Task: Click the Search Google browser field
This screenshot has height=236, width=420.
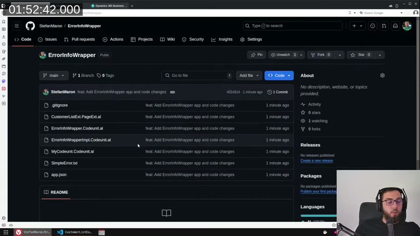Action: click(379, 13)
